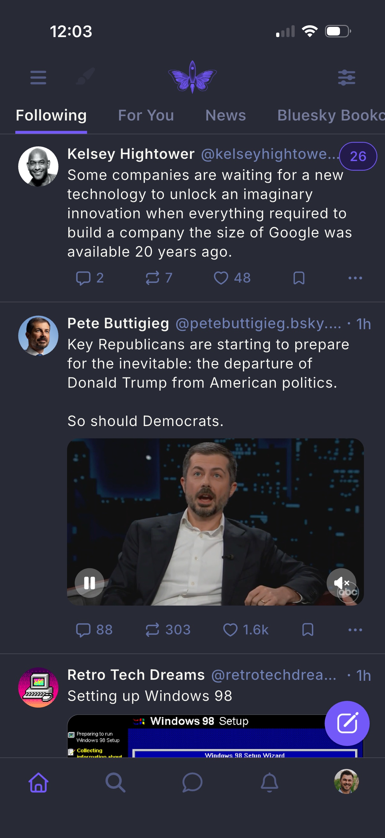Show the 26 new posts badge
This screenshot has height=838, width=385.
tap(358, 157)
